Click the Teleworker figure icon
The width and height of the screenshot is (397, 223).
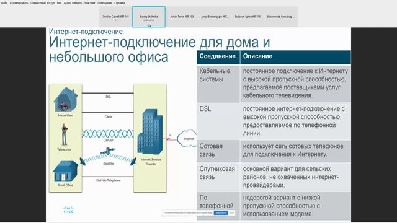coord(65,134)
